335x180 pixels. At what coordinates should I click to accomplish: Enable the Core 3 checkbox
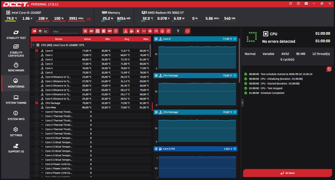[x=37, y=64]
